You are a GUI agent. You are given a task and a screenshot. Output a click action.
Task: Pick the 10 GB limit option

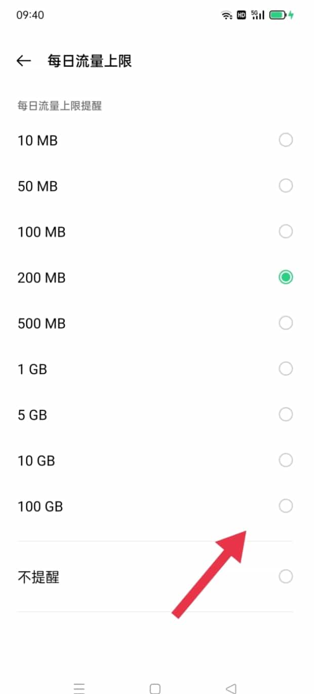tap(286, 461)
